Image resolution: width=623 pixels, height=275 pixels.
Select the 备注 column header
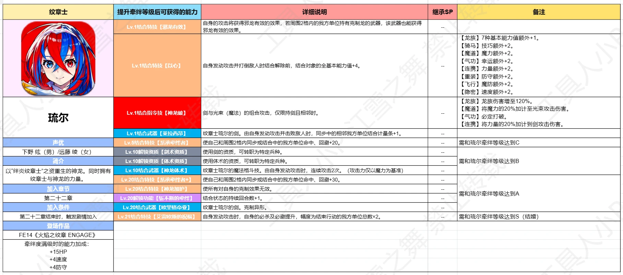(539, 12)
